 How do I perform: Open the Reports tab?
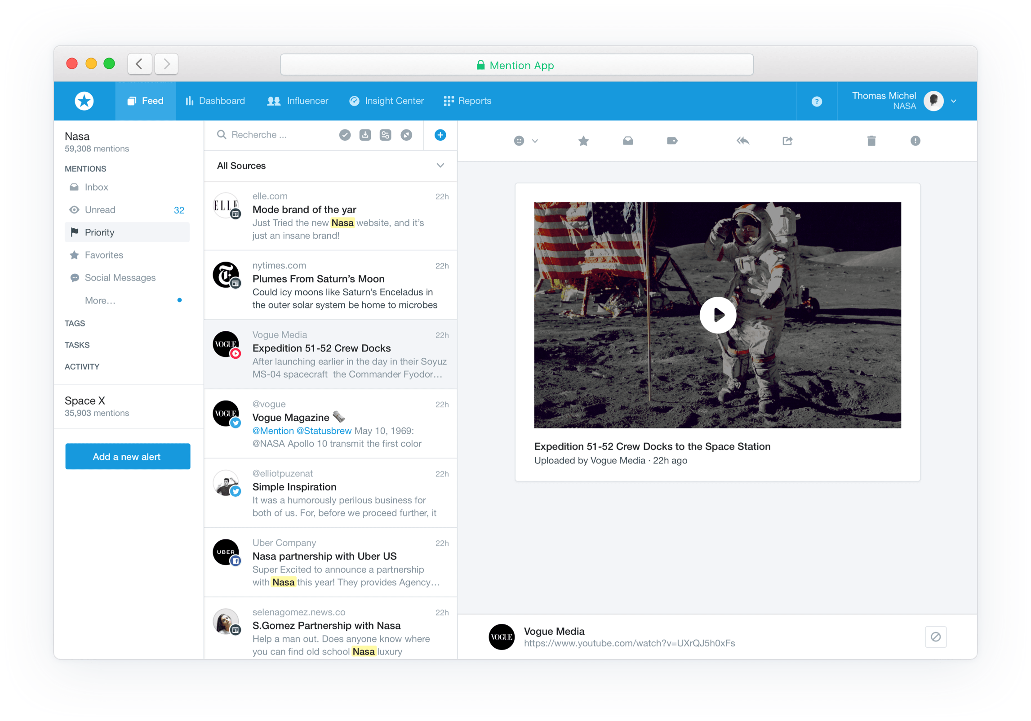pyautogui.click(x=467, y=101)
